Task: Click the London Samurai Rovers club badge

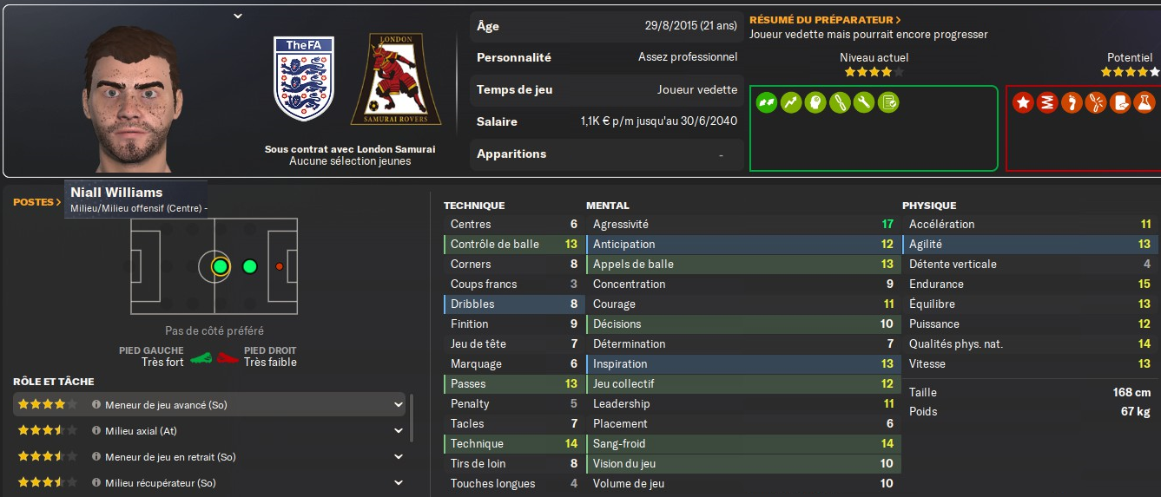Action: pos(395,80)
